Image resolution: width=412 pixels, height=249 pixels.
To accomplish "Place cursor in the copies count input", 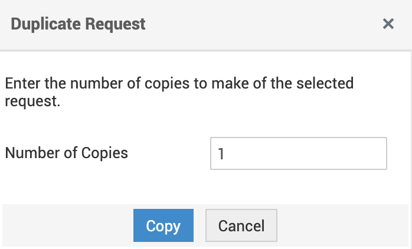I will 298,153.
